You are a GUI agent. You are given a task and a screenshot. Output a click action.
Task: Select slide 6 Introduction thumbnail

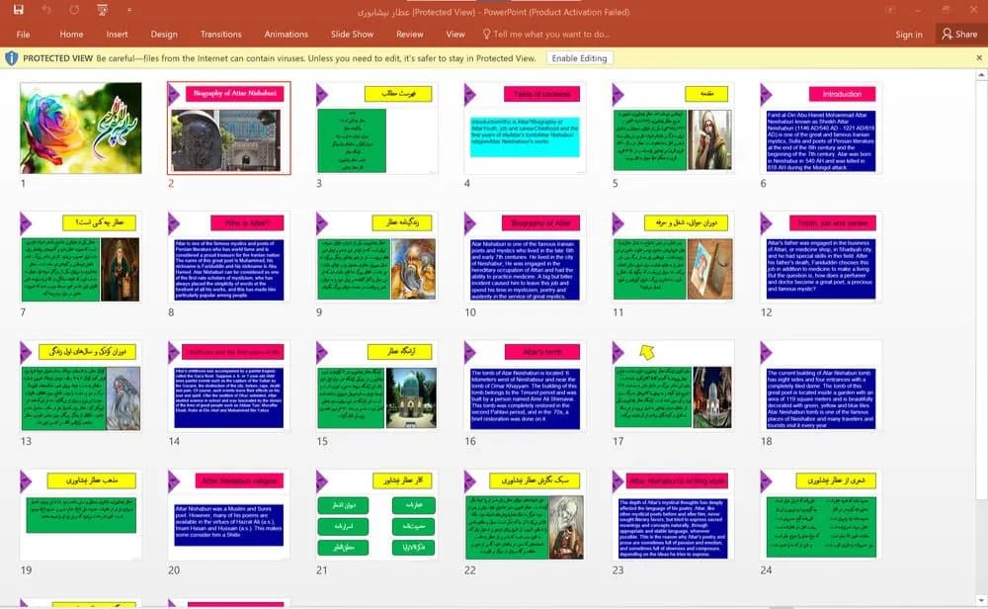click(x=821, y=128)
